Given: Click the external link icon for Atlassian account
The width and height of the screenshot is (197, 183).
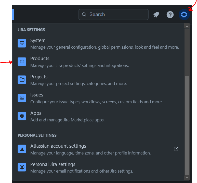Looking at the screenshot, I should click(176, 149).
